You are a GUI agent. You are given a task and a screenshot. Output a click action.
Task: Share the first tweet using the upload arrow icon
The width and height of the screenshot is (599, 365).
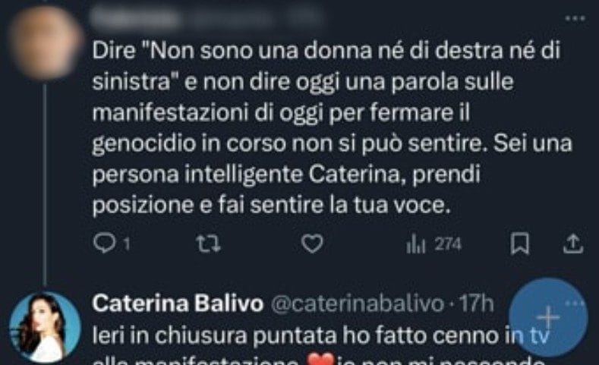click(573, 244)
